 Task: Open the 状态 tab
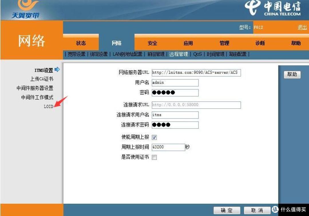81,43
